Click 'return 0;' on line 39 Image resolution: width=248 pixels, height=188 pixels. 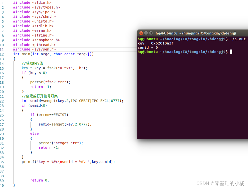[x=40, y=180]
